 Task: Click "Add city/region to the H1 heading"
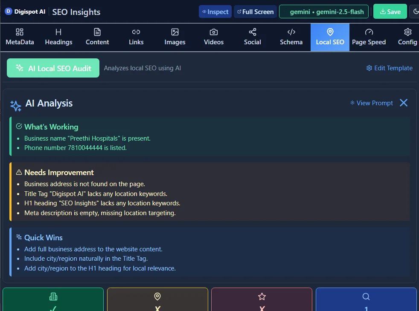coord(100,268)
